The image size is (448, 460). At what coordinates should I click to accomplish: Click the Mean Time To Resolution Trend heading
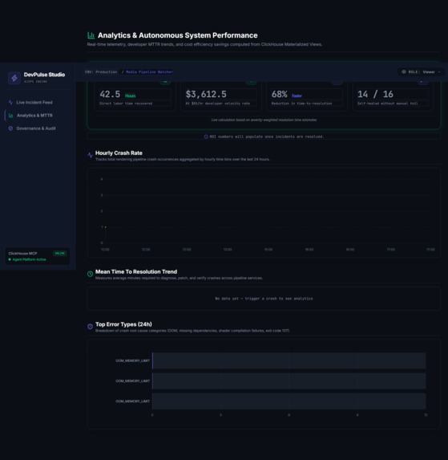(x=136, y=272)
